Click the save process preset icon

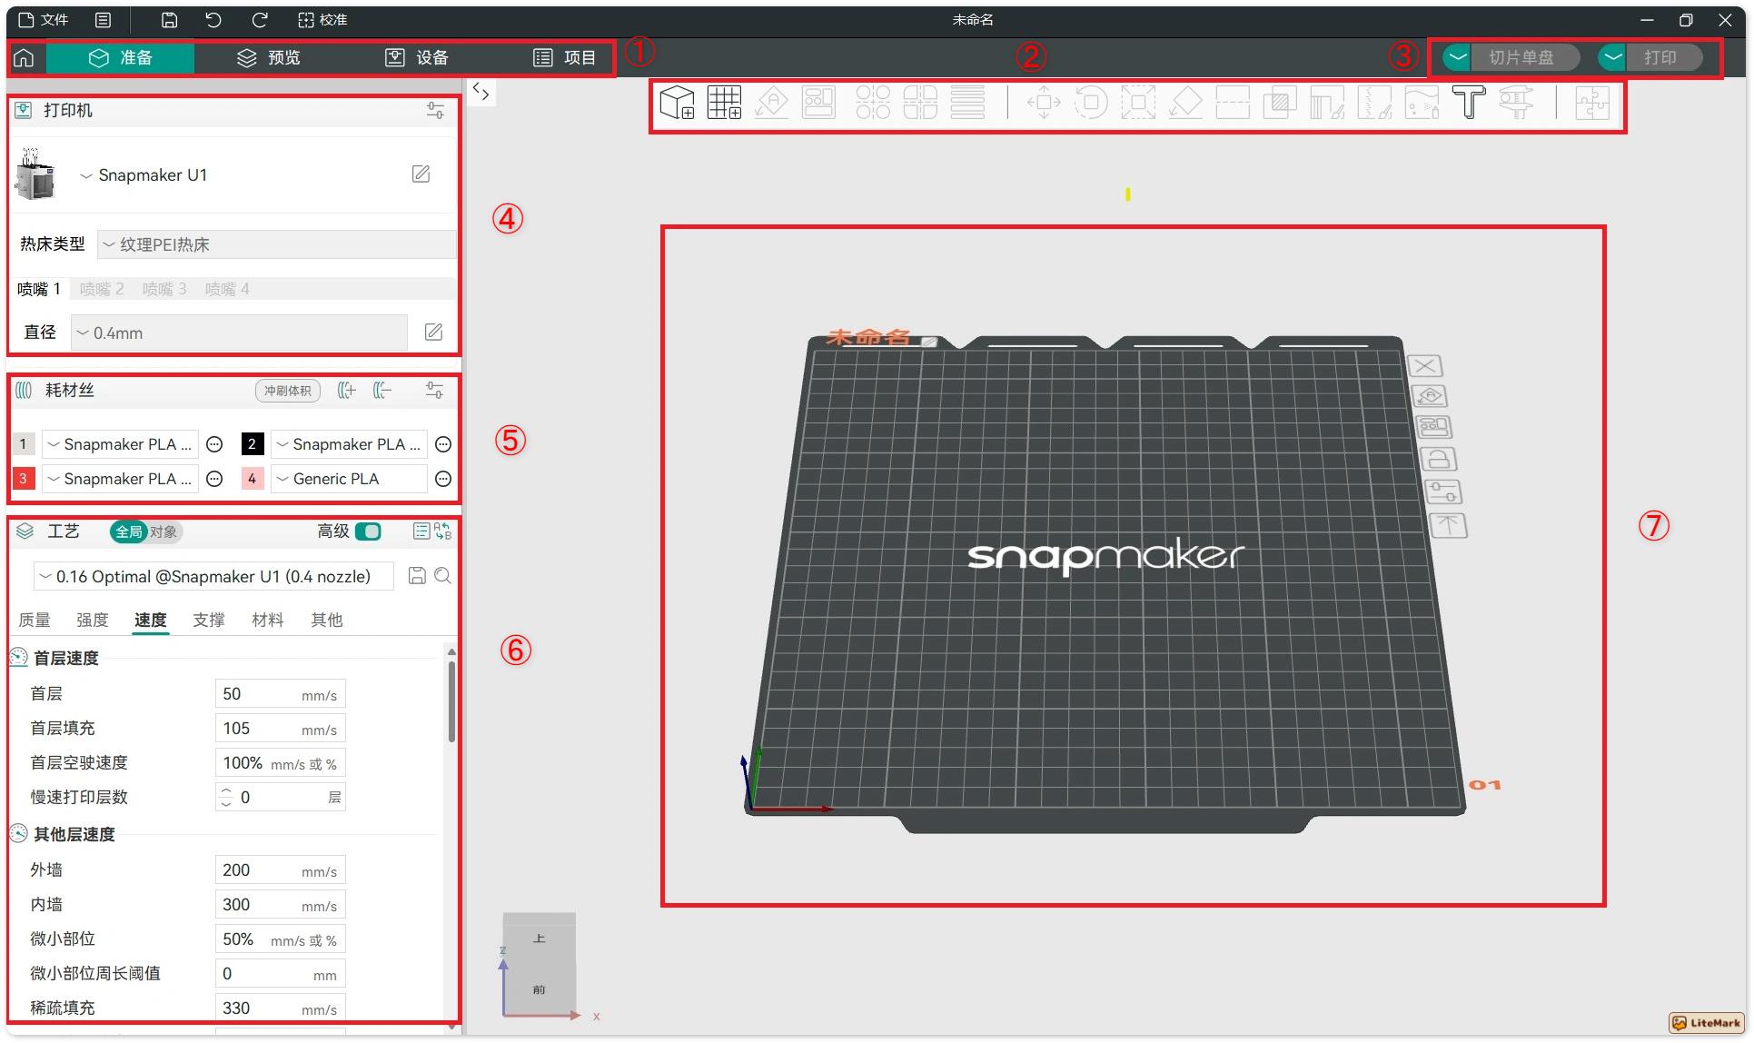tap(417, 576)
